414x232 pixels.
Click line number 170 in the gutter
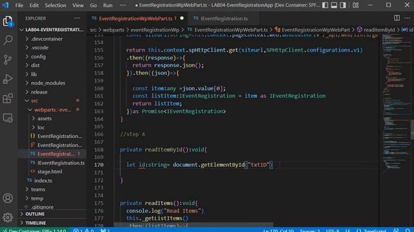99,165
